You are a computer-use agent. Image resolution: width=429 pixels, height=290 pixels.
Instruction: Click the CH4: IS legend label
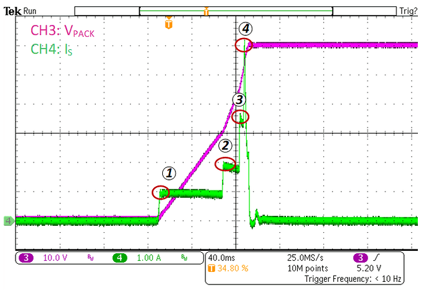tap(52, 50)
